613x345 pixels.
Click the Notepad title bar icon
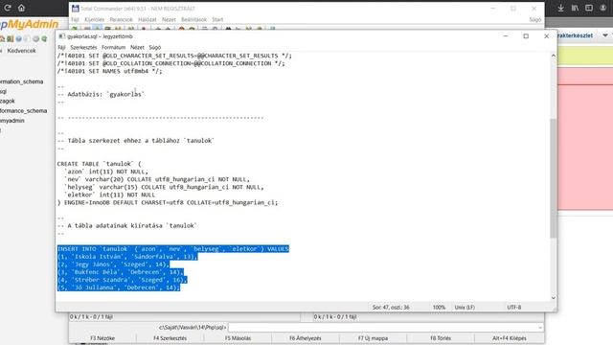pyautogui.click(x=61, y=36)
